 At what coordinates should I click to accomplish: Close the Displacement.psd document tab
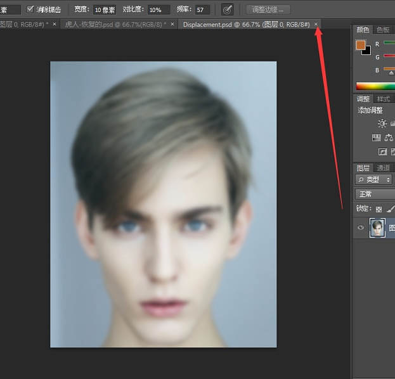pos(316,24)
